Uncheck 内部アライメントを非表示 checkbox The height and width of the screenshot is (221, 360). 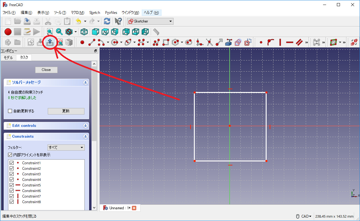(x=10, y=155)
